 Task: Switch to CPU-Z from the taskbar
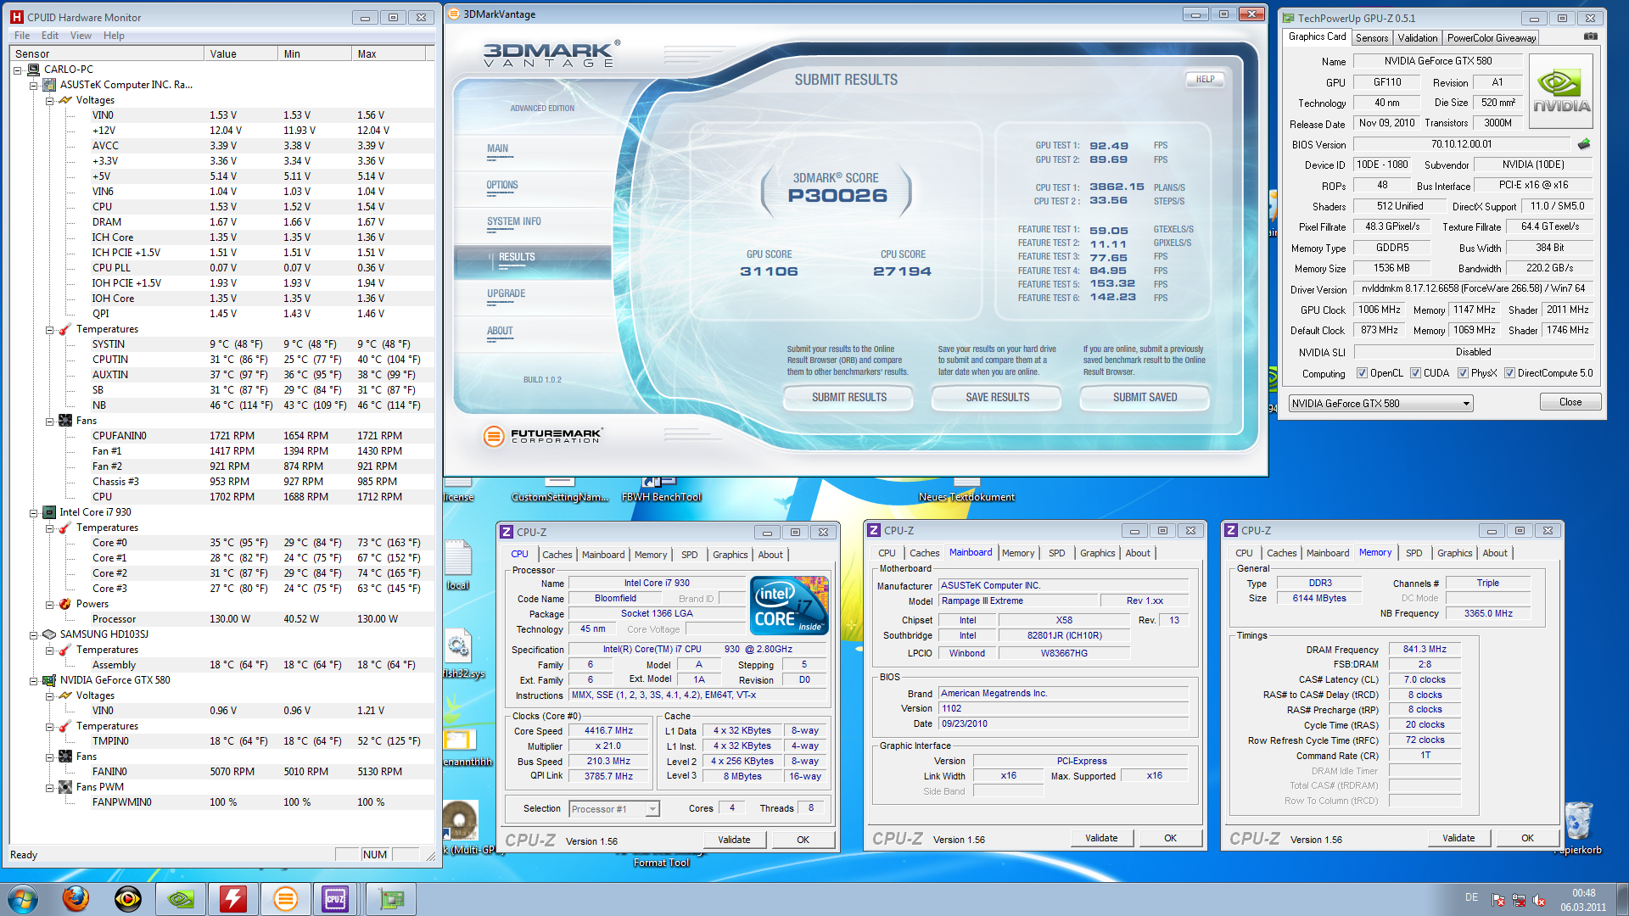336,898
